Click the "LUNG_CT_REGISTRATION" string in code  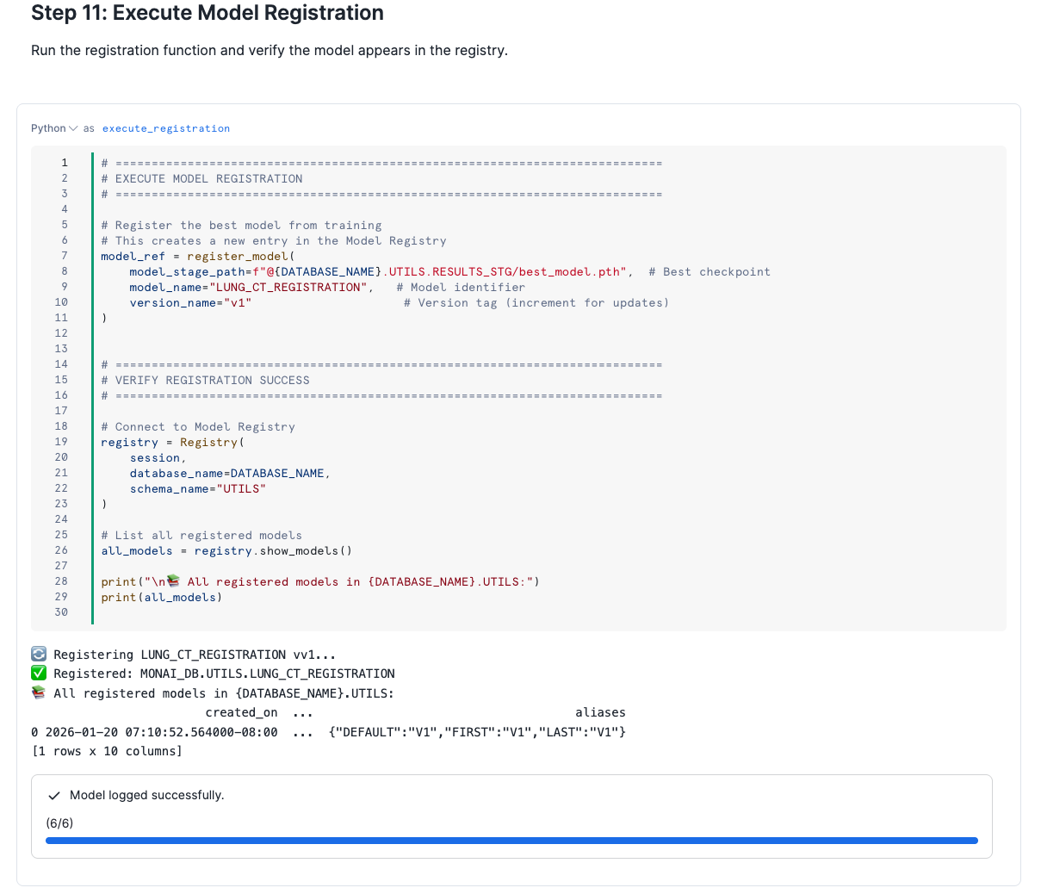click(x=288, y=287)
